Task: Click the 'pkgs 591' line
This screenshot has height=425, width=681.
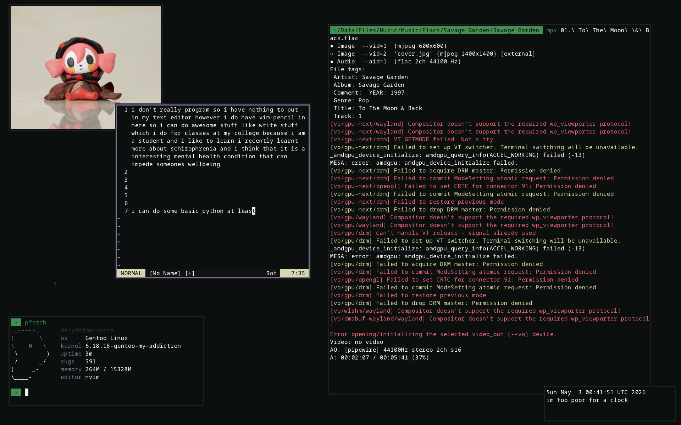Action: (78, 361)
